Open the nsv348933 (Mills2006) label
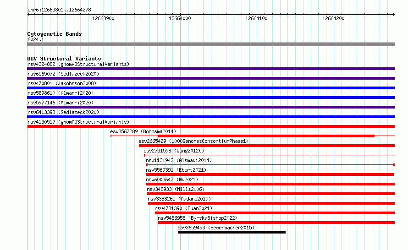The width and height of the screenshot is (408, 250). 176,189
